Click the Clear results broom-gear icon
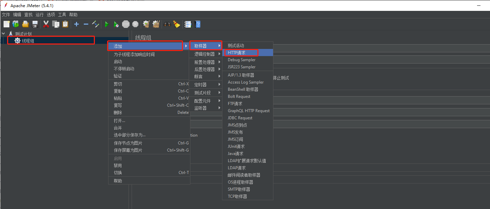 147,24
